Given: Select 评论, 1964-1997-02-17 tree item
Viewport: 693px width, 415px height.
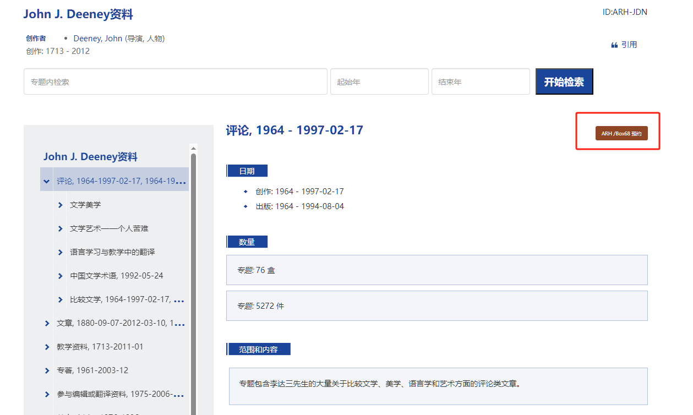Looking at the screenshot, I should click(121, 181).
